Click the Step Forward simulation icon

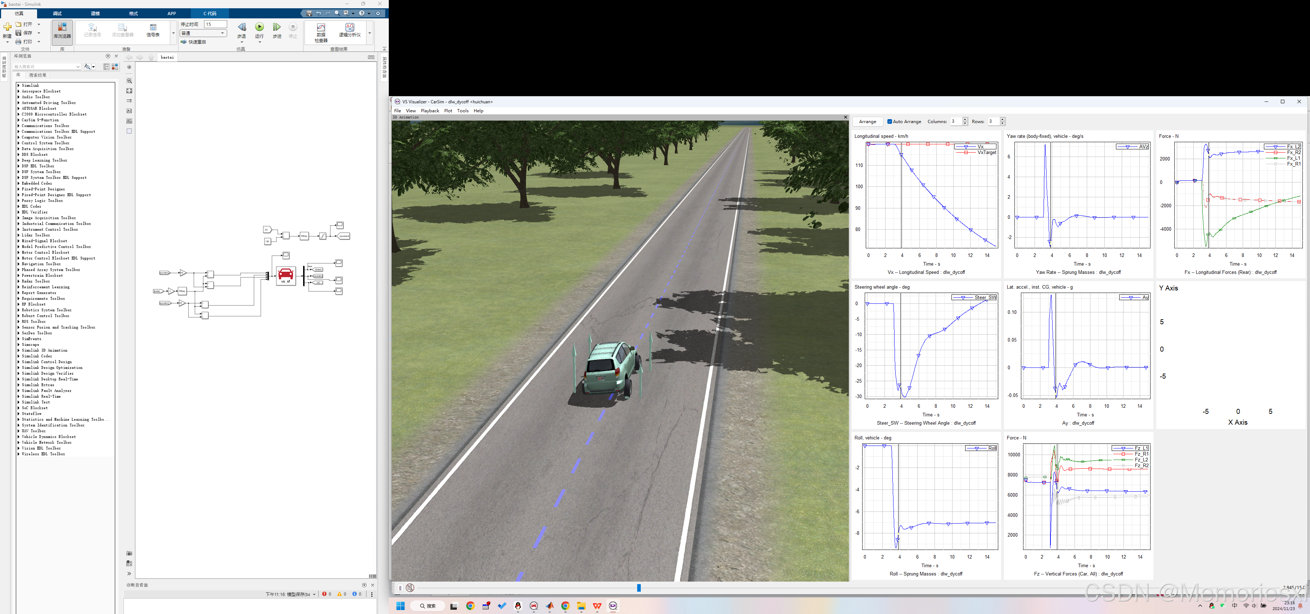click(276, 27)
